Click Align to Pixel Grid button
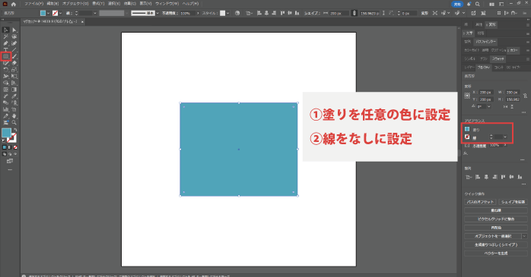The height and width of the screenshot is (277, 531). 496,219
